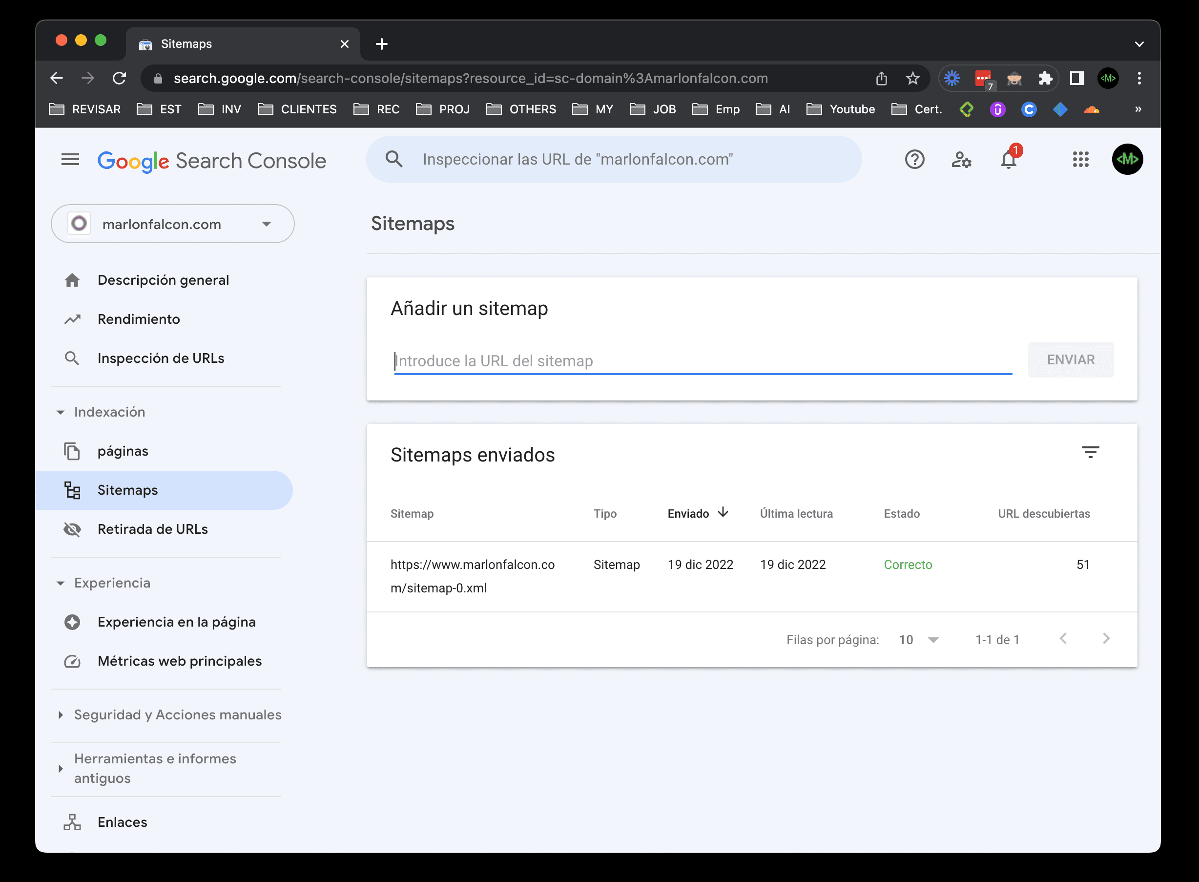Show more hidden bookmarks chevron

1137,109
